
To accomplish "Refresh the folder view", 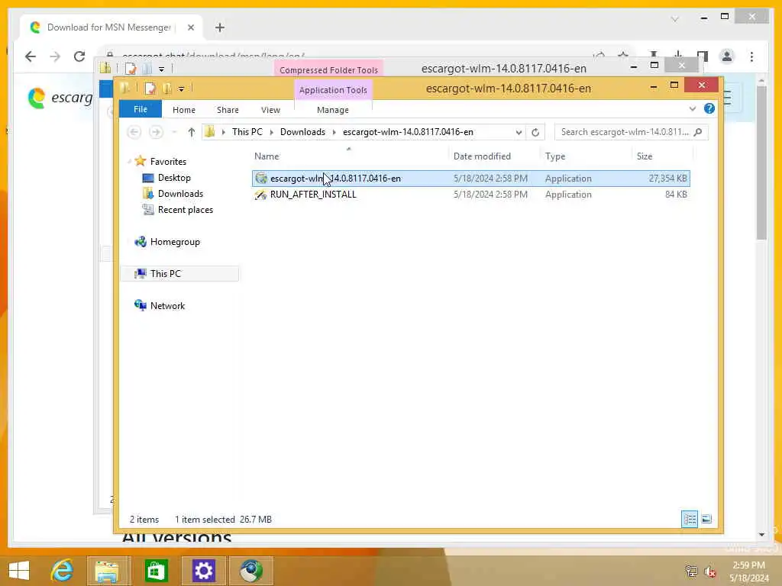I will [535, 132].
